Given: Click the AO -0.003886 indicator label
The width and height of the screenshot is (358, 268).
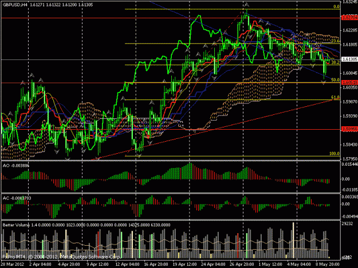Looking at the screenshot, I should (x=16, y=166).
